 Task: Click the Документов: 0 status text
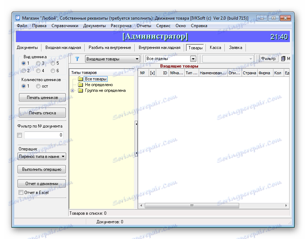(x=110, y=222)
